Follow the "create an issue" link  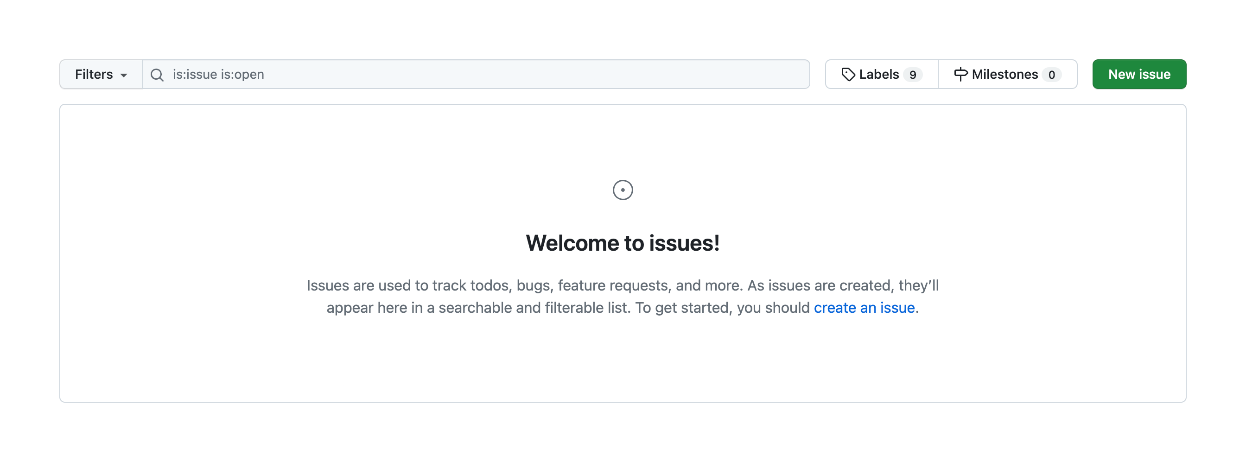pyautogui.click(x=864, y=308)
